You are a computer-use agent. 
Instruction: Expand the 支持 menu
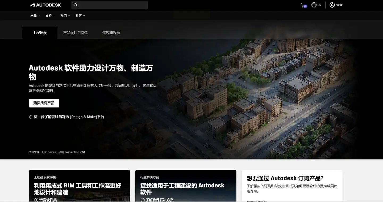pos(50,16)
